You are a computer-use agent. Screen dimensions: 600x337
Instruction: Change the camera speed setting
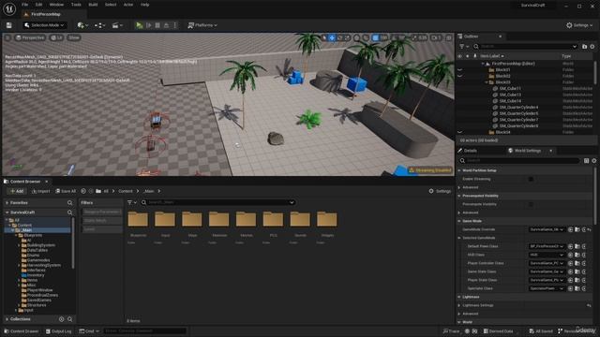pos(436,37)
